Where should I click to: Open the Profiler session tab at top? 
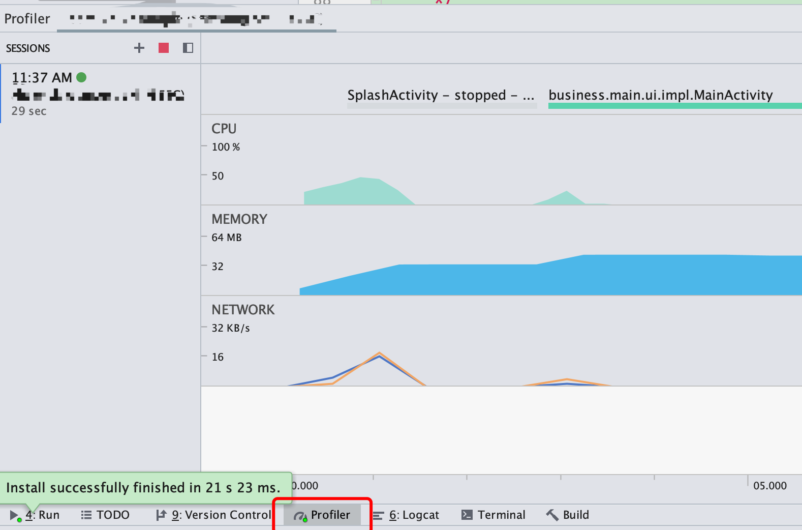coord(196,19)
